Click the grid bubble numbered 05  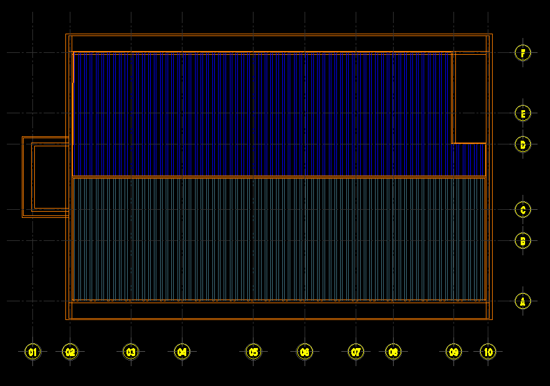tap(253, 352)
